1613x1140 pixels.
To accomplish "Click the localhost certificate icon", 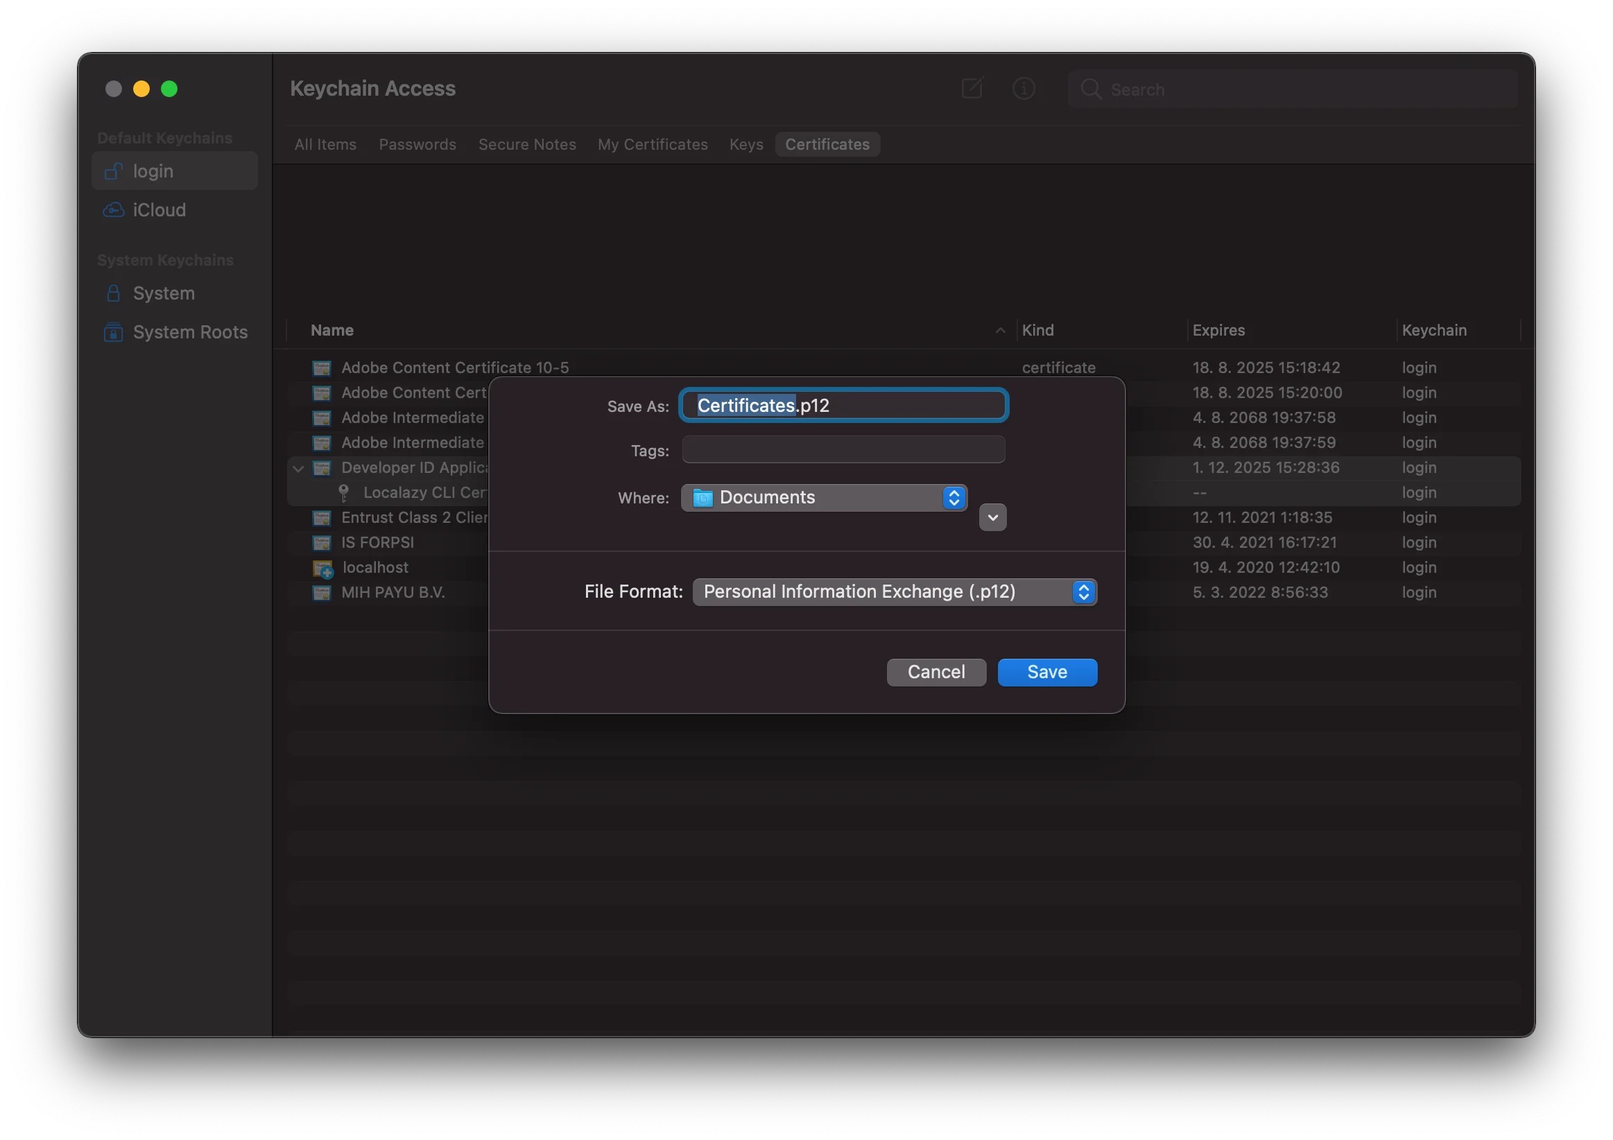I will tap(322, 568).
